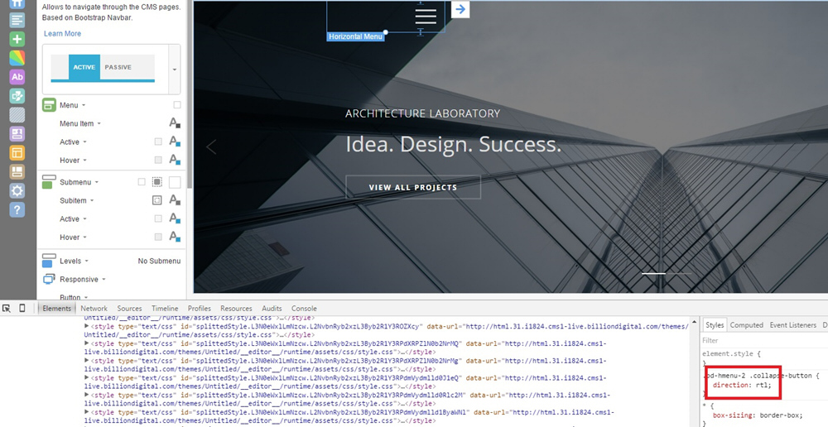Open the Menu Item dropdown
The image size is (828, 427).
click(x=80, y=123)
